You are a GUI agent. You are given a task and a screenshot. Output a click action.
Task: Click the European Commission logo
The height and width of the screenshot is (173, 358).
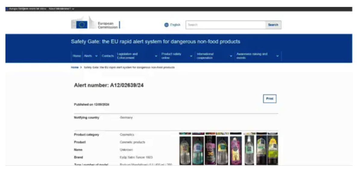[x=96, y=23]
